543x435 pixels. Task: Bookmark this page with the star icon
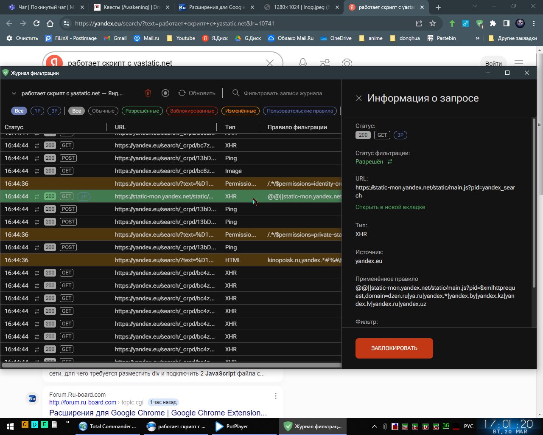tap(433, 24)
